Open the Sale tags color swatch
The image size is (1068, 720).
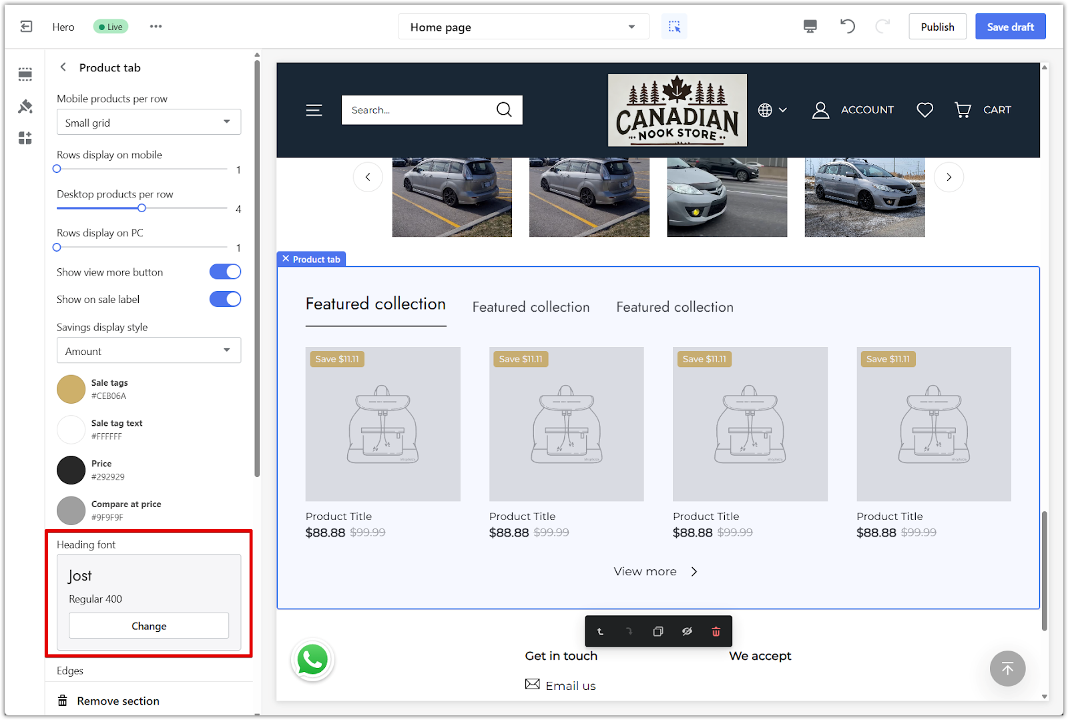click(x=71, y=389)
